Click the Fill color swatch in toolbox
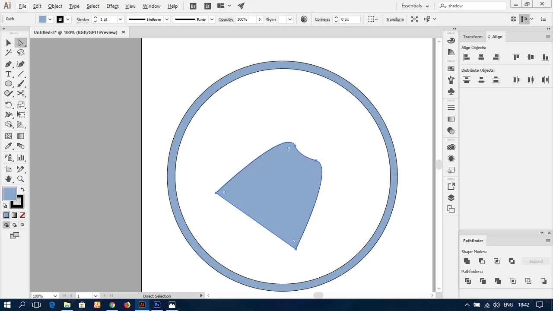 coord(10,194)
